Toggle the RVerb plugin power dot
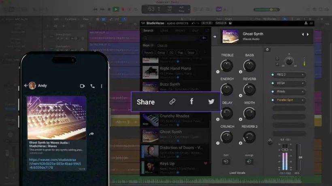The height and width of the screenshot is (186, 332). click(x=273, y=92)
